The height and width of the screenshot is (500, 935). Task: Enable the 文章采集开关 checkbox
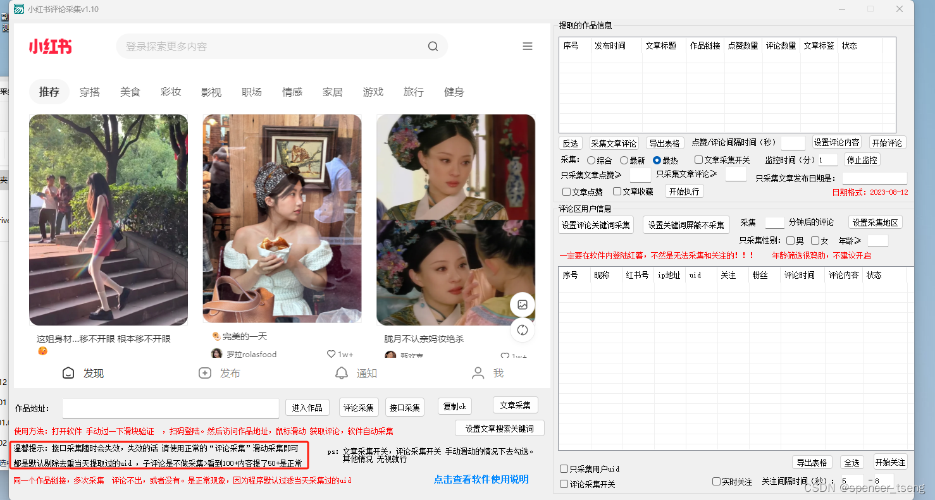coord(698,159)
